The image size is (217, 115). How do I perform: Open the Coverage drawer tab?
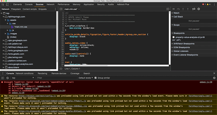(75, 73)
